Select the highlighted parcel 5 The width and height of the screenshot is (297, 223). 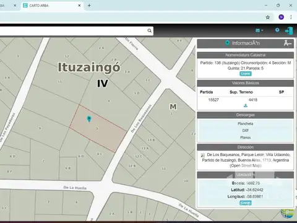click(98, 129)
